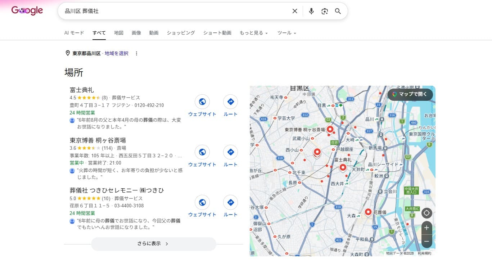Open website icon for 富士典礼
492x261 pixels.
202,102
